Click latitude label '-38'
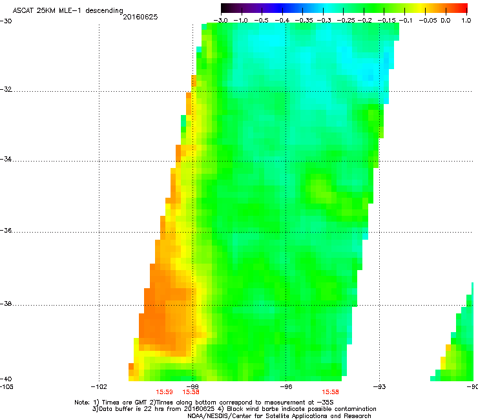The height and width of the screenshot is (420, 478). 6,304
